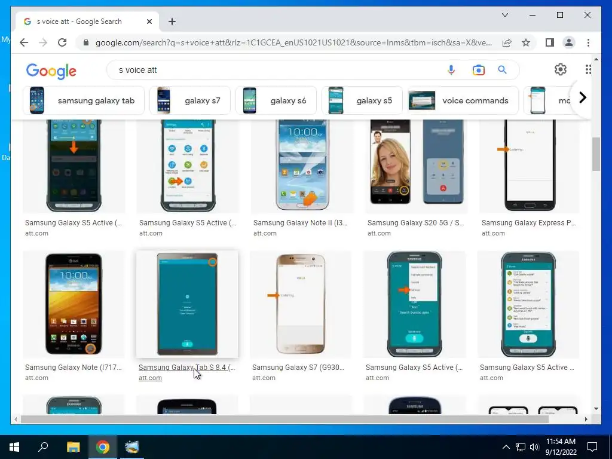
Task: Open the Chrome profile avatar
Action: tap(569, 42)
